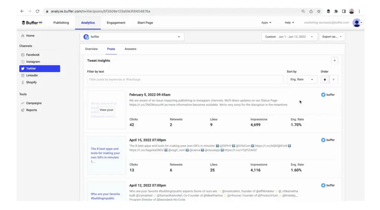Open the Engagement tab

click(116, 23)
